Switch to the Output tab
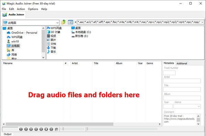The width and height of the screenshot is (206, 136). (8, 134)
